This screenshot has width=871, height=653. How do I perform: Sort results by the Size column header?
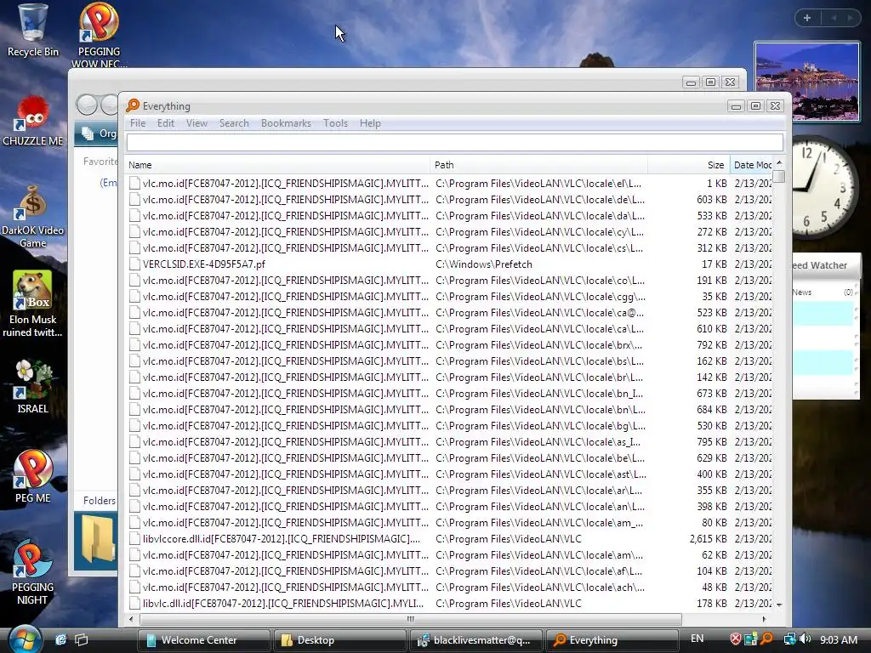pos(689,165)
